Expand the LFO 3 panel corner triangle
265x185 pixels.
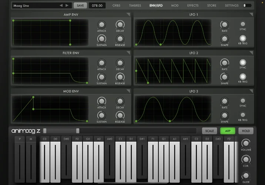(251, 91)
